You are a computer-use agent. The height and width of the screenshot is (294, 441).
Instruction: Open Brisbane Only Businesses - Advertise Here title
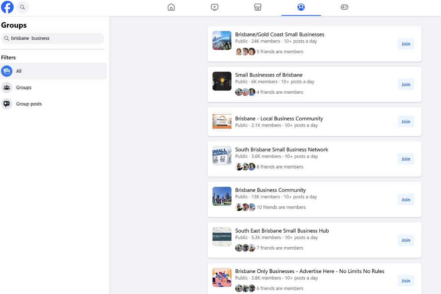pyautogui.click(x=310, y=271)
